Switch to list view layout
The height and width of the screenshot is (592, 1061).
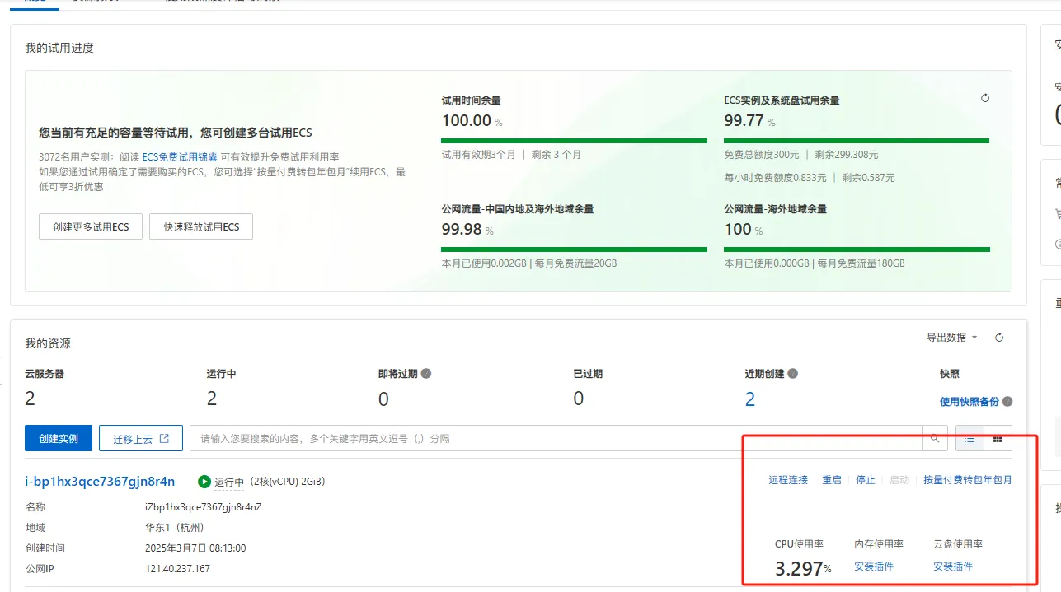(x=969, y=439)
